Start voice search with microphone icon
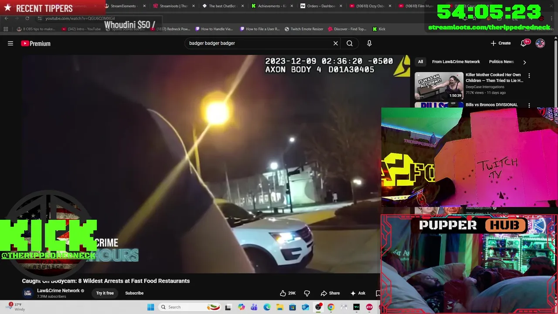Image resolution: width=558 pixels, height=314 pixels. [x=369, y=43]
